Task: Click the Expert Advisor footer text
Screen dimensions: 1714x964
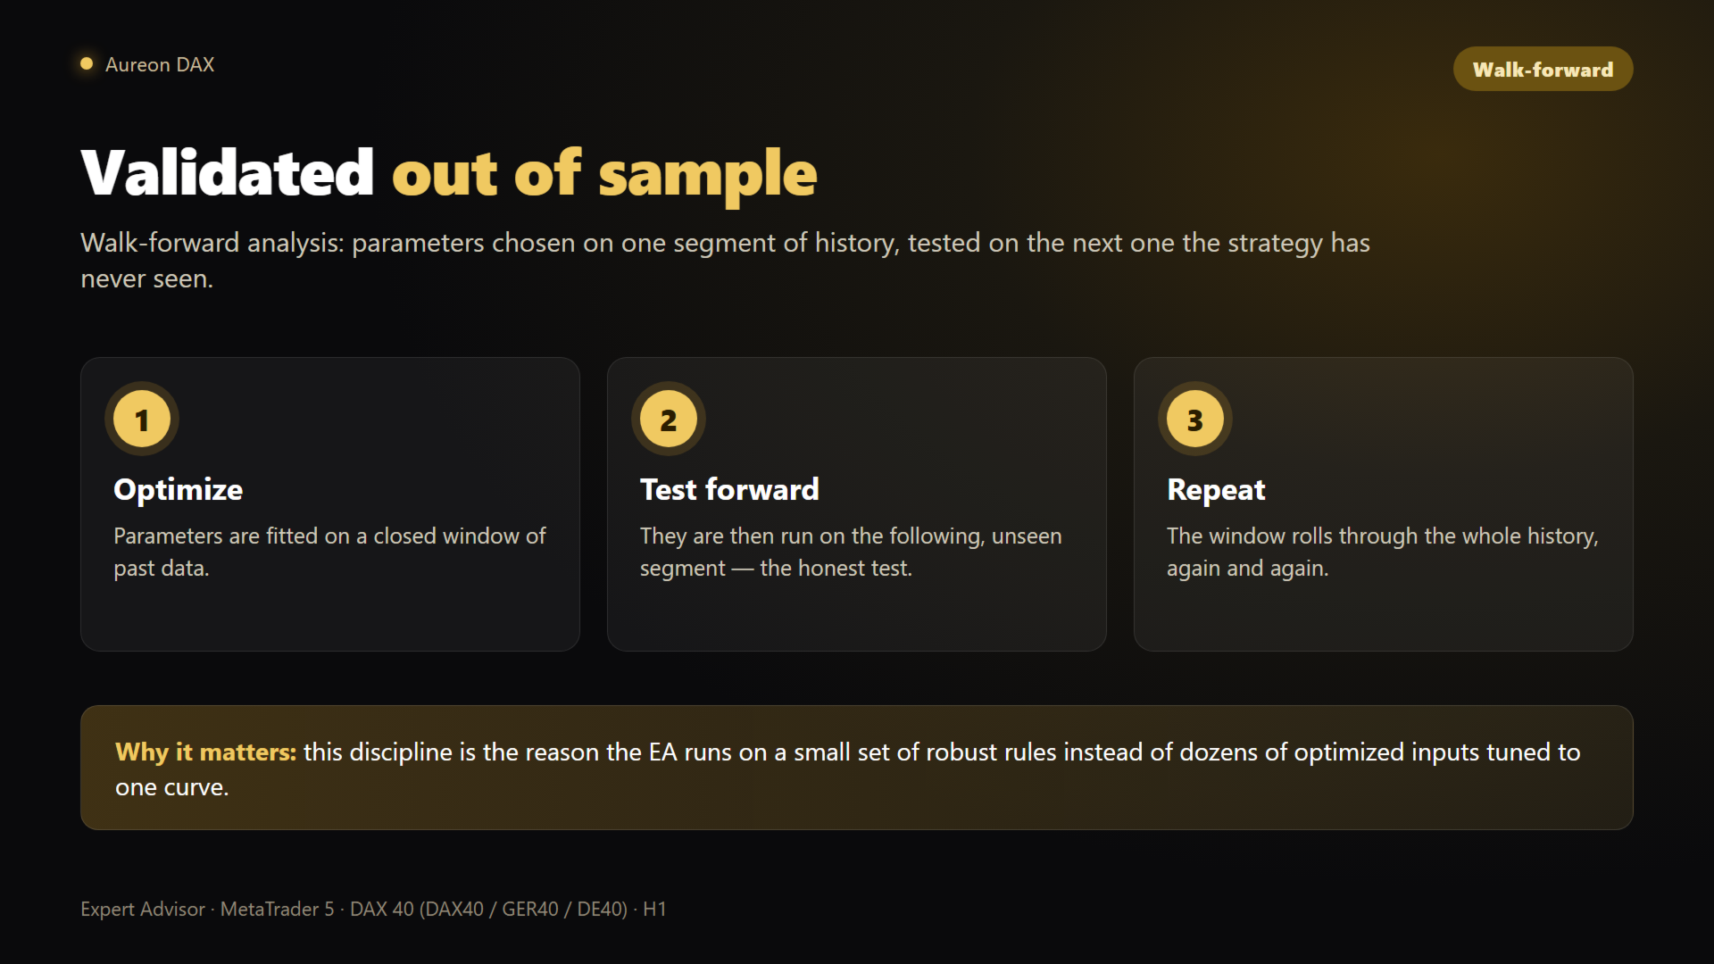Action: tap(143, 909)
